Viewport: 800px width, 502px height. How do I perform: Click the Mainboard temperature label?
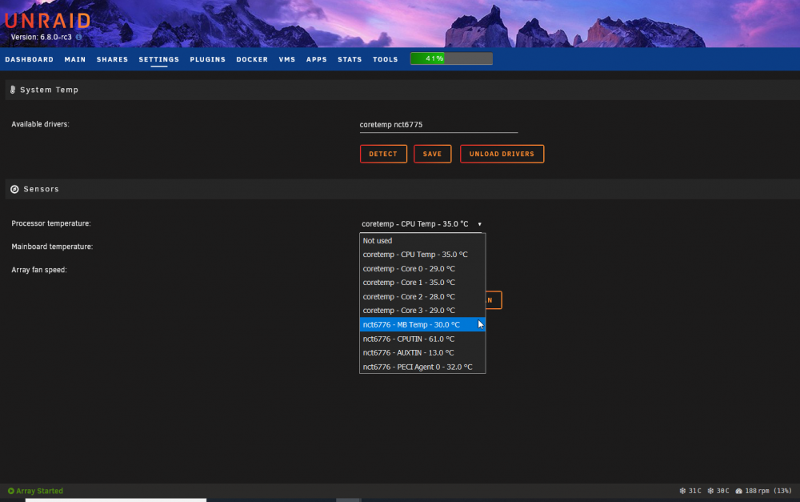52,247
